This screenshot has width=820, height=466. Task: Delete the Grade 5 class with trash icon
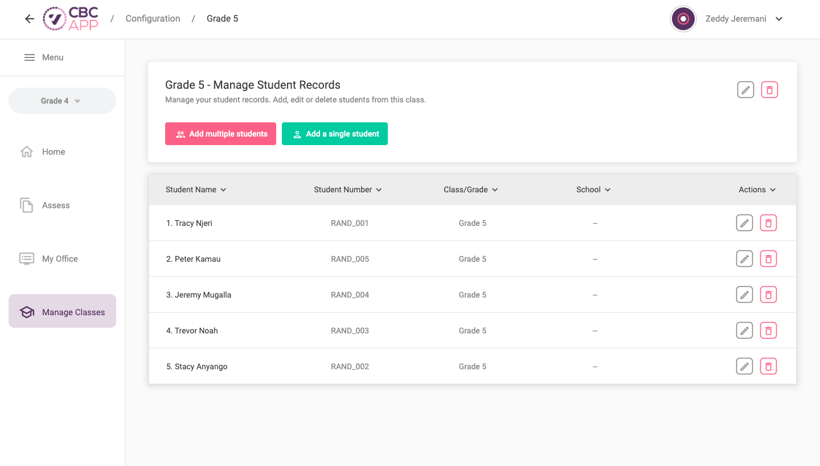(770, 90)
